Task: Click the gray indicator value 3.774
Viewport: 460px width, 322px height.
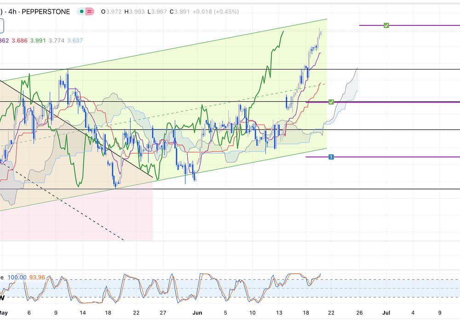Action: (57, 40)
